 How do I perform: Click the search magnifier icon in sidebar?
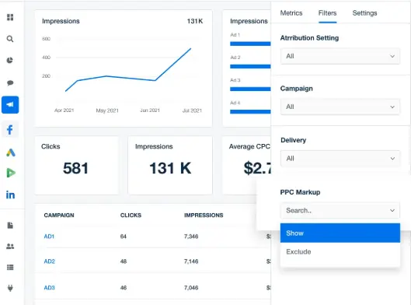tap(10, 39)
